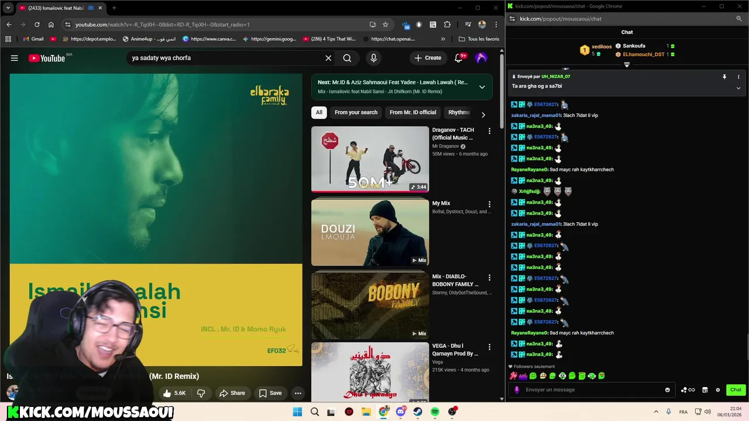Click the Envoyer un message field
Screen dimensions: 749x421
(x=592, y=389)
